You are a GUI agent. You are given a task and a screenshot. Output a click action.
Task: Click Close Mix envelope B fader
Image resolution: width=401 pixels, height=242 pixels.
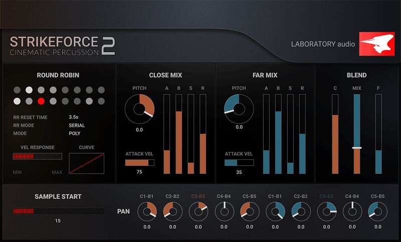179,134
